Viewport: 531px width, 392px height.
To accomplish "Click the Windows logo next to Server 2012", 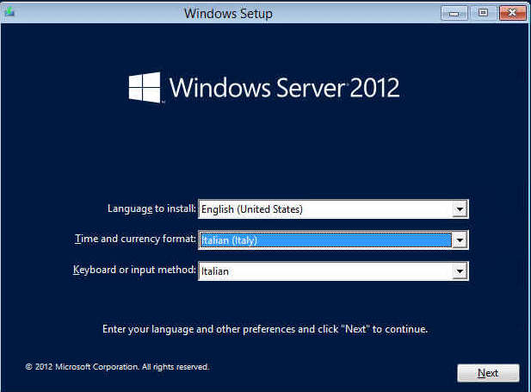I will [x=145, y=87].
